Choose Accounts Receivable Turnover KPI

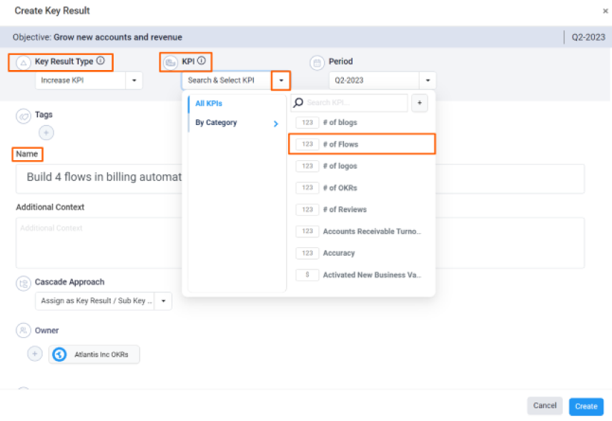point(362,232)
